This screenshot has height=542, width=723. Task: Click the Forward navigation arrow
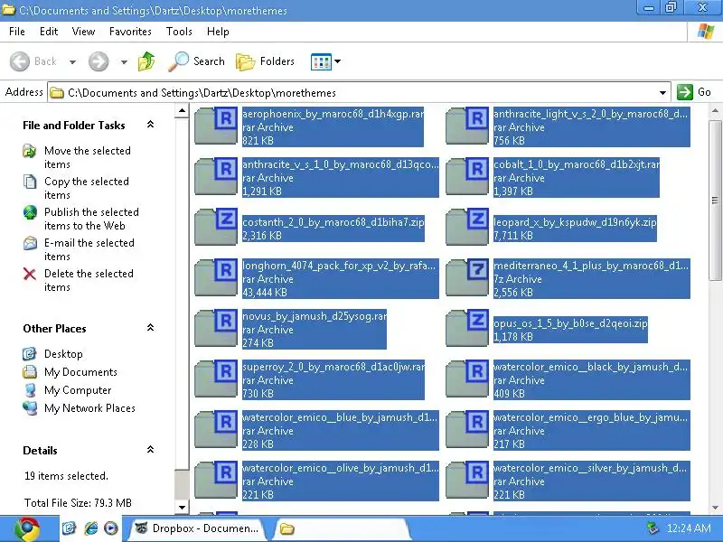99,61
